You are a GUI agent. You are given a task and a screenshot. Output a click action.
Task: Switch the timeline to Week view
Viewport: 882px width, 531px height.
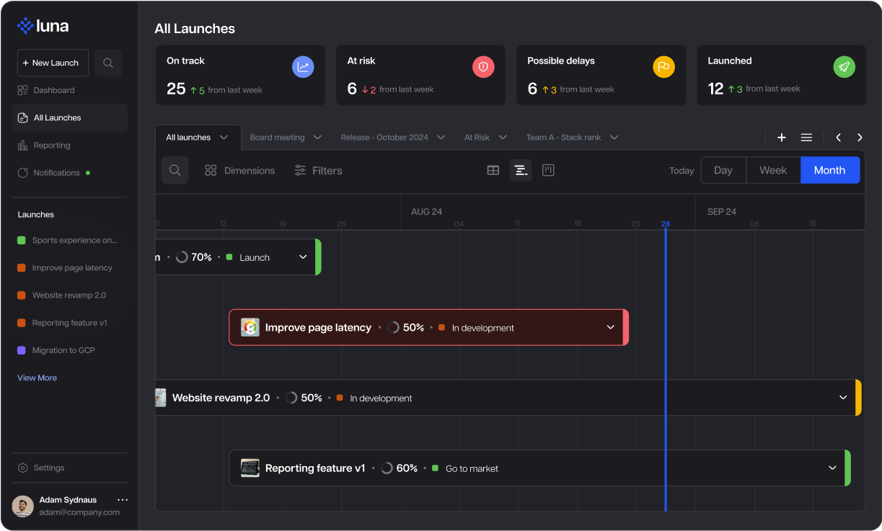[772, 170]
